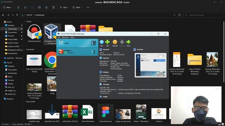The width and height of the screenshot is (225, 126).
Task: Open CentOS 1 machine menu icon
Action: (x=94, y=52)
